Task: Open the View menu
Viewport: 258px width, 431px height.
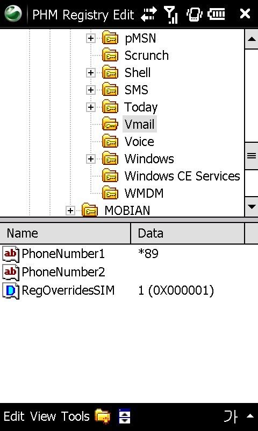Action: pyautogui.click(x=43, y=416)
